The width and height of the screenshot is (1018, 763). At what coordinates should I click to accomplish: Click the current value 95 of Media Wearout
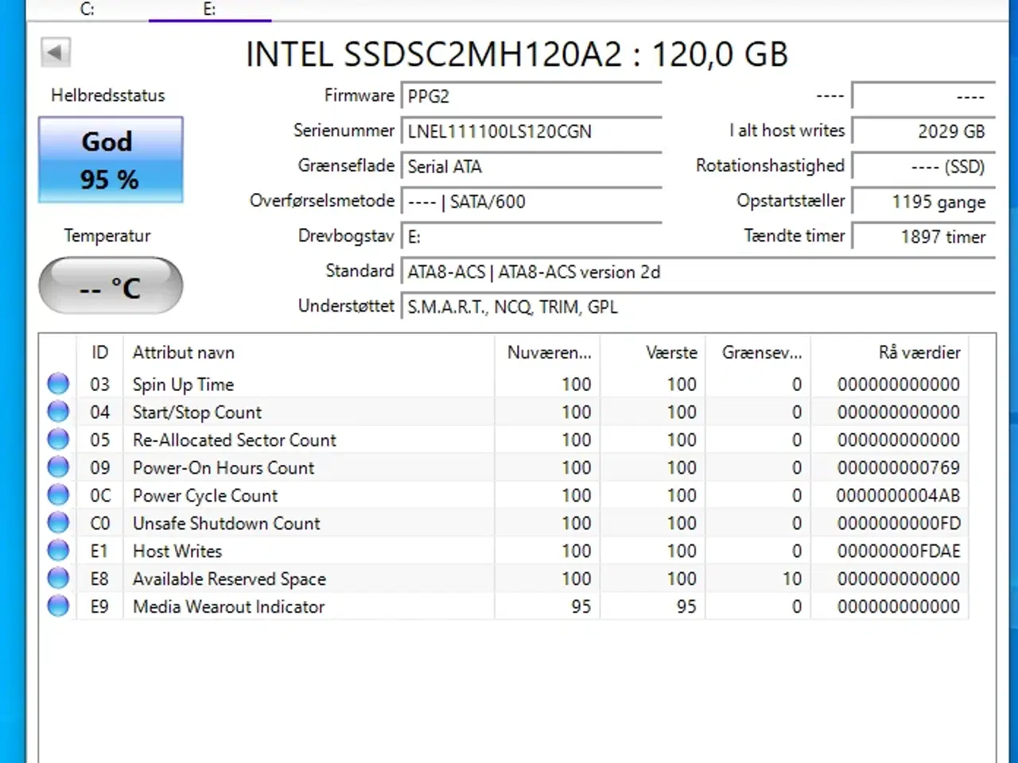581,606
